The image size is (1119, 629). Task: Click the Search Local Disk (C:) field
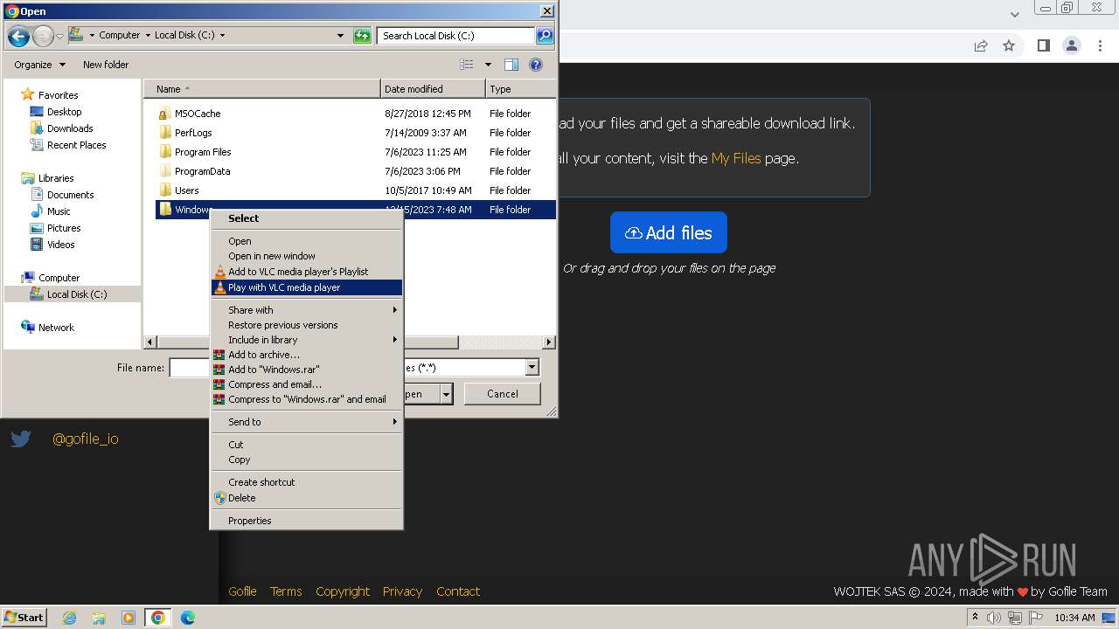click(x=456, y=36)
